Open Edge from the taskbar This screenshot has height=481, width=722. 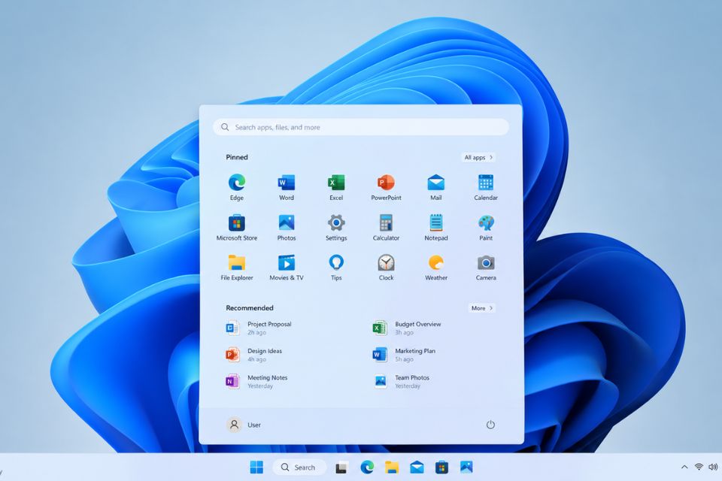[x=367, y=467]
